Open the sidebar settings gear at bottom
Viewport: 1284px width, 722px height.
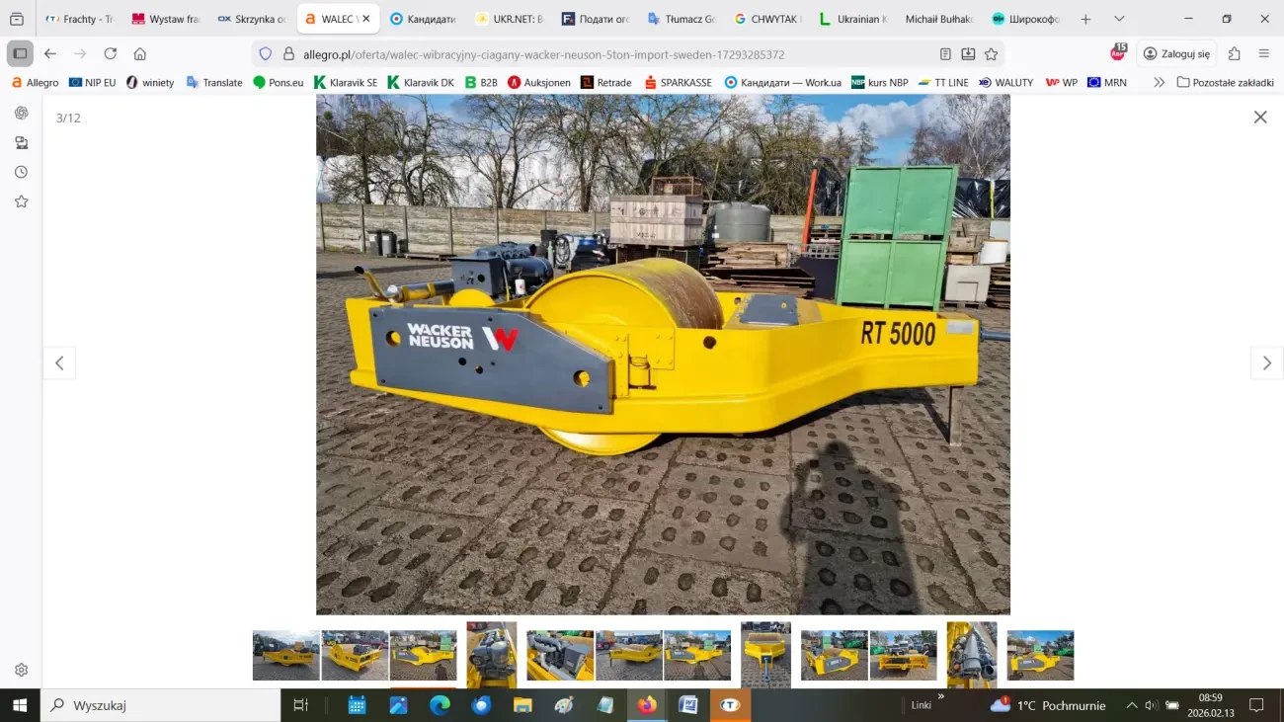coord(21,669)
